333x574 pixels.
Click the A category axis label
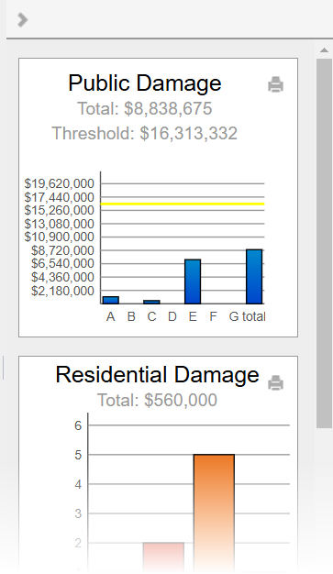(x=111, y=316)
